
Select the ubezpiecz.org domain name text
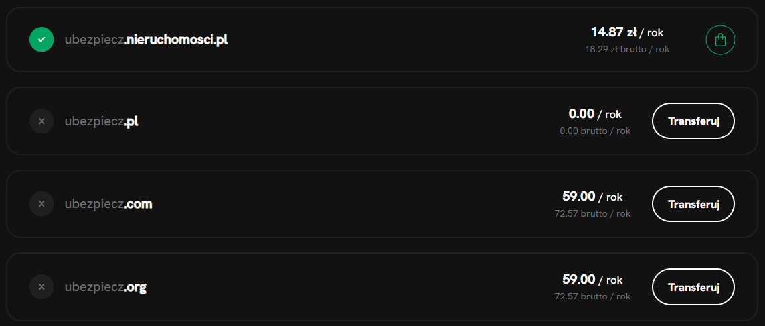106,287
